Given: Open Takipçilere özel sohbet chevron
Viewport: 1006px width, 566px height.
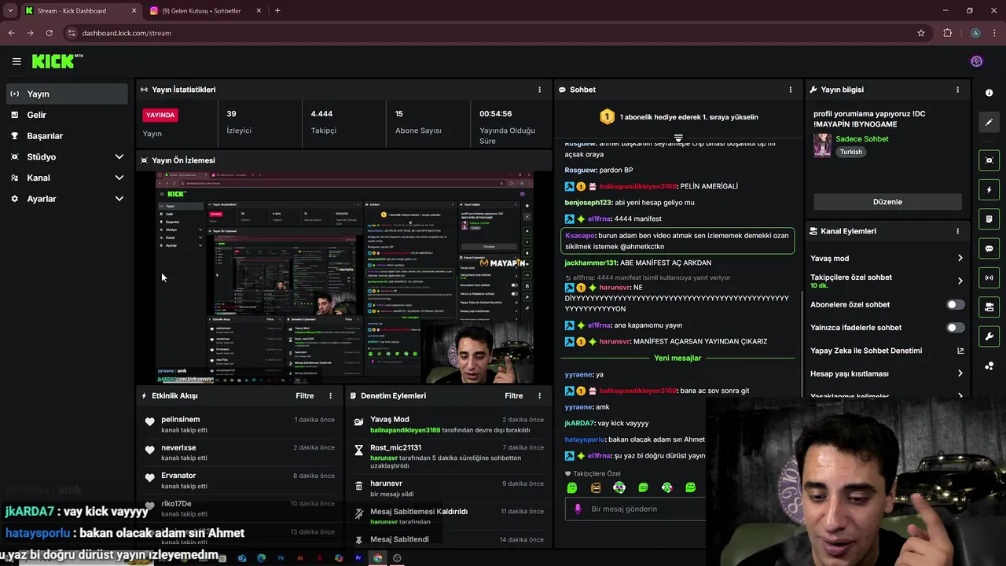Looking at the screenshot, I should 960,281.
